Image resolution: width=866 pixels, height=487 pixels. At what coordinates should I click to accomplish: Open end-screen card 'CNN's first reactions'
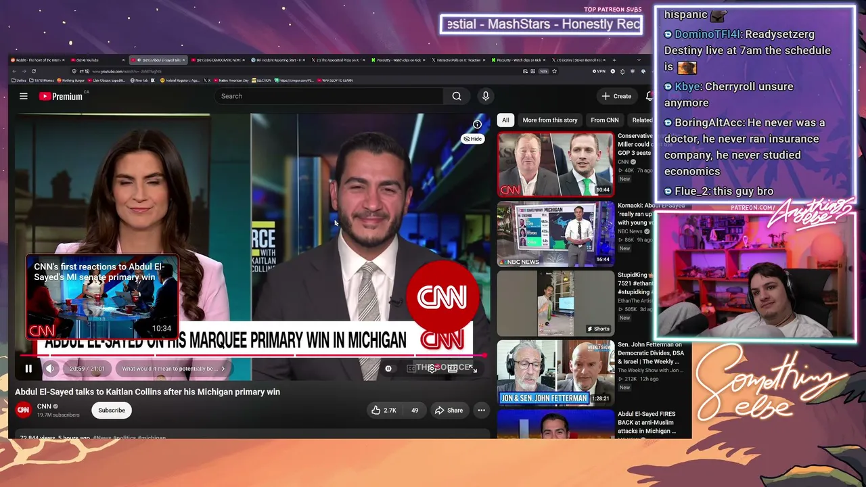[102, 296]
